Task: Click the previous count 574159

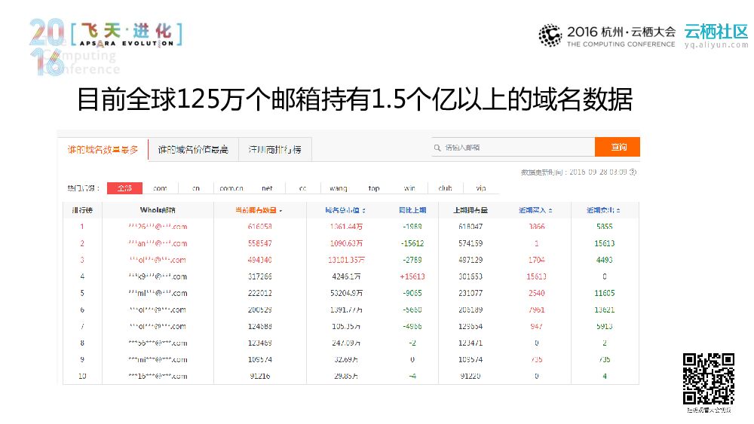Action: coord(470,243)
